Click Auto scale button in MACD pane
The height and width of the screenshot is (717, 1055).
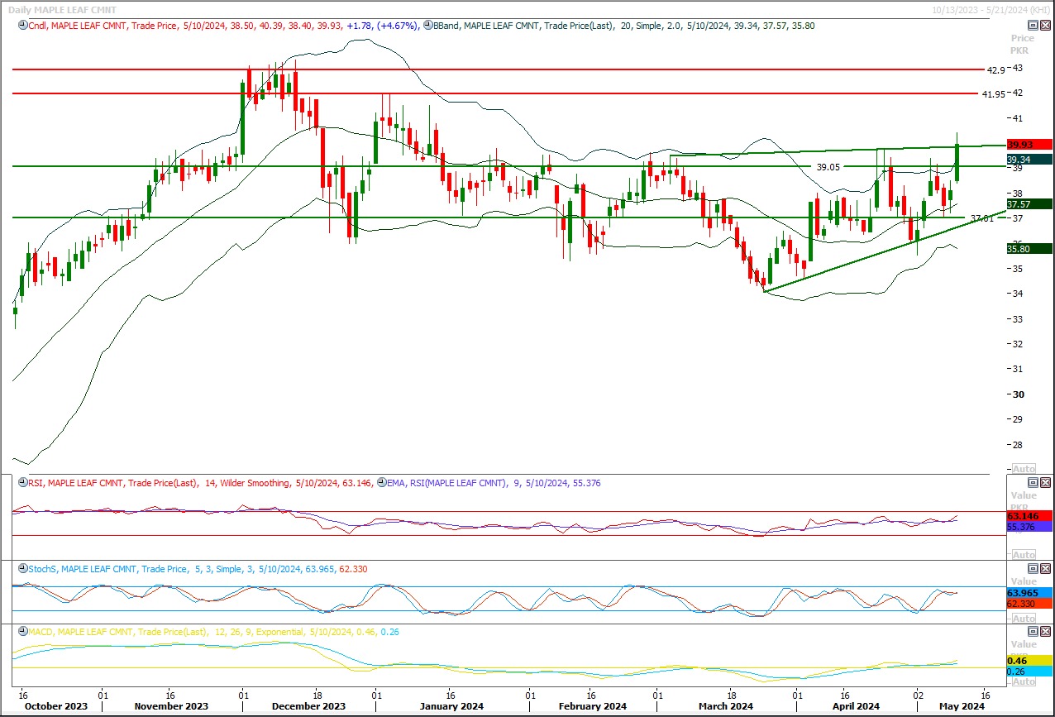click(1024, 681)
